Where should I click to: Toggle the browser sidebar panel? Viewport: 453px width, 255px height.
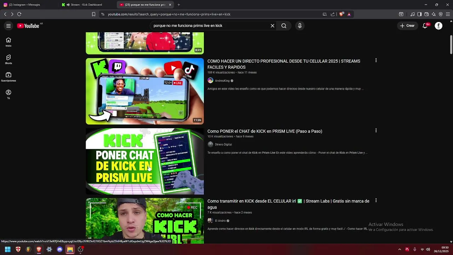(419, 14)
